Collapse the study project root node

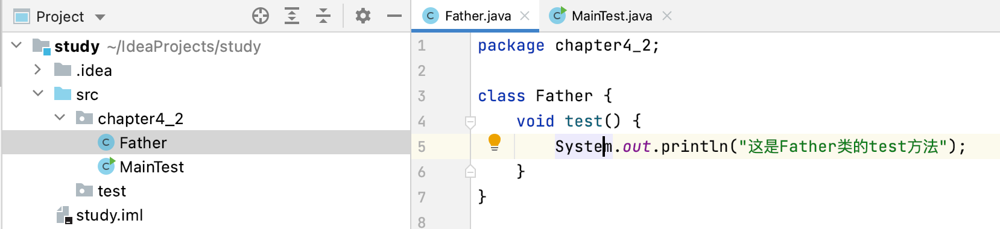pos(17,45)
